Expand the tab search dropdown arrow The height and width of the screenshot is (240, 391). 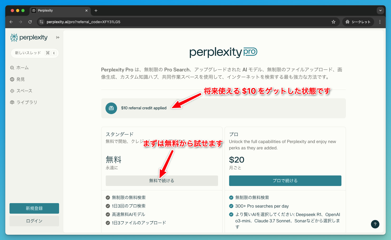pyautogui.click(x=380, y=11)
